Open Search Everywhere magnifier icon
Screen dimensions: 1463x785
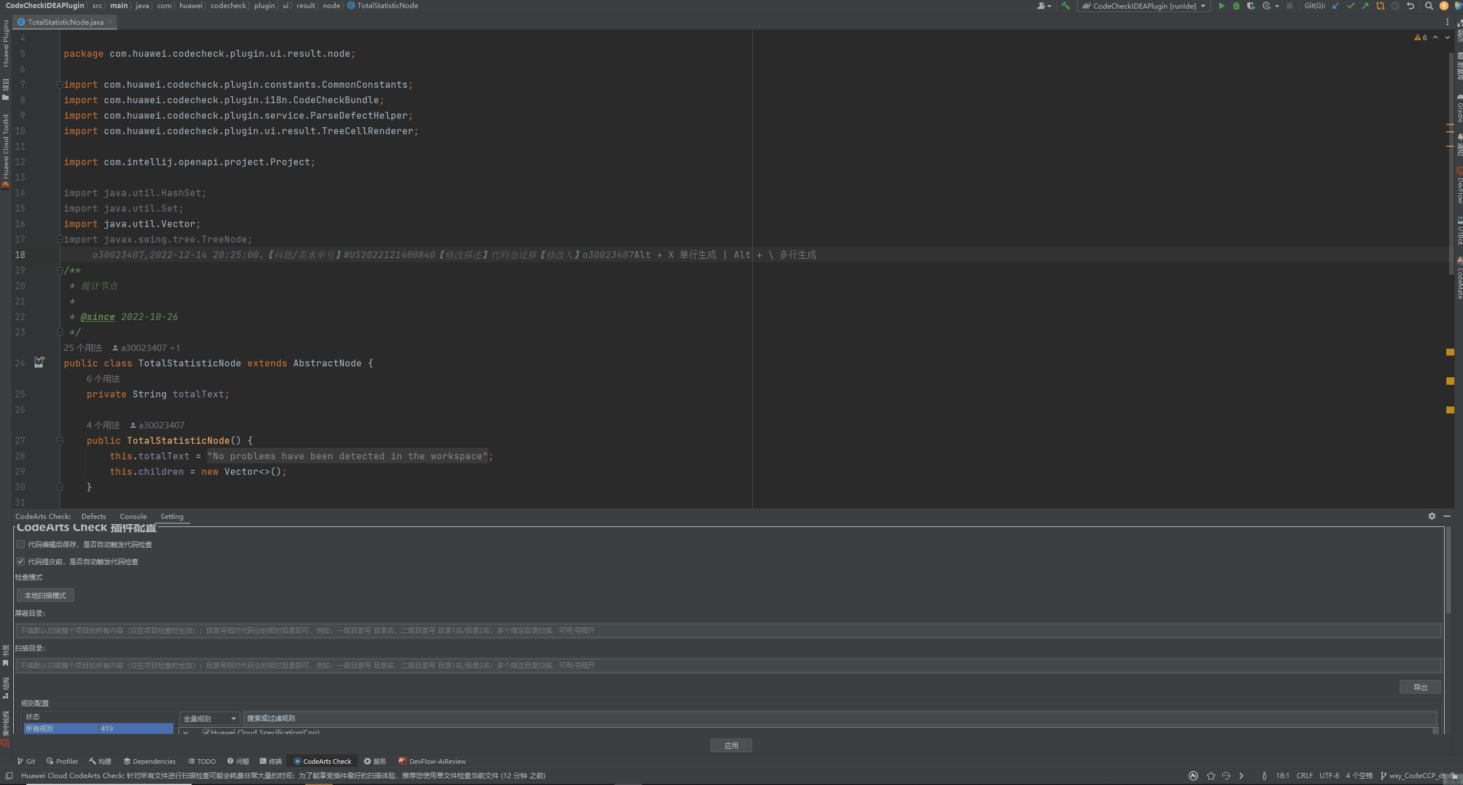pyautogui.click(x=1429, y=6)
